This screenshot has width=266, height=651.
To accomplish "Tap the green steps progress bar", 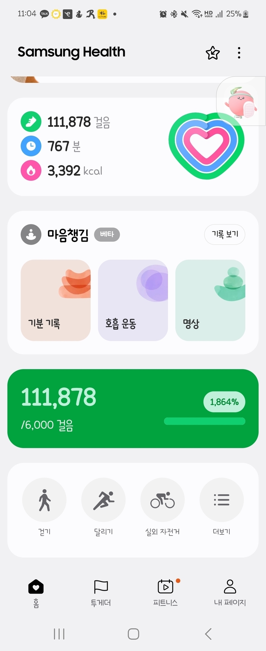I will pyautogui.click(x=204, y=421).
